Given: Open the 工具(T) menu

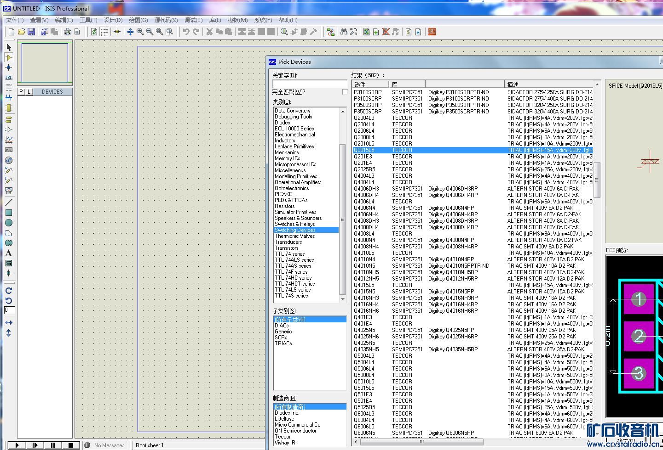Looking at the screenshot, I should [x=88, y=20].
